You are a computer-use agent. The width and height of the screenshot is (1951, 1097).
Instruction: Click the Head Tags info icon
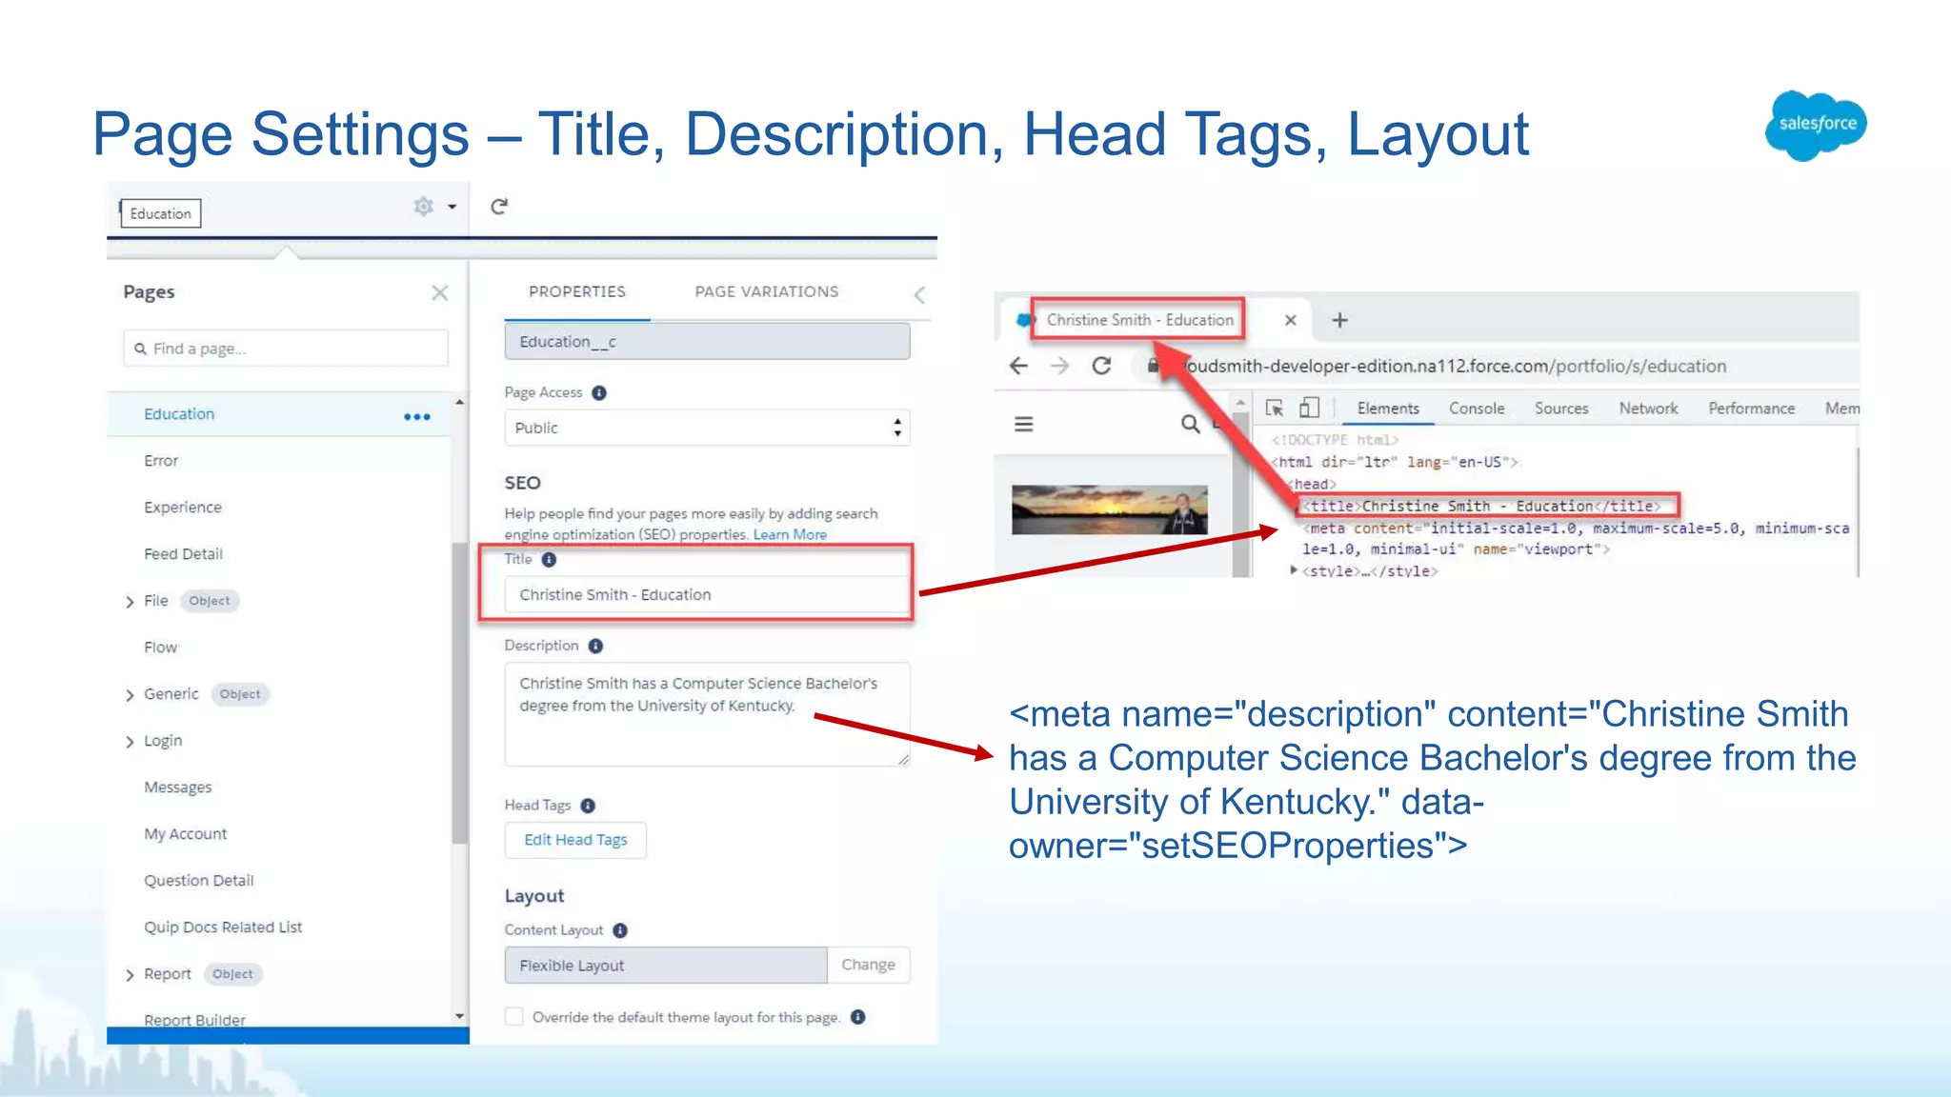[x=588, y=807]
